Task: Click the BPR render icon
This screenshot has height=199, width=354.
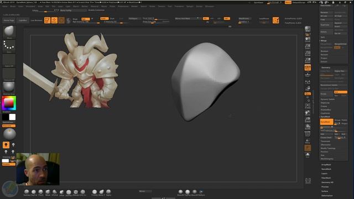Action: coord(308,29)
